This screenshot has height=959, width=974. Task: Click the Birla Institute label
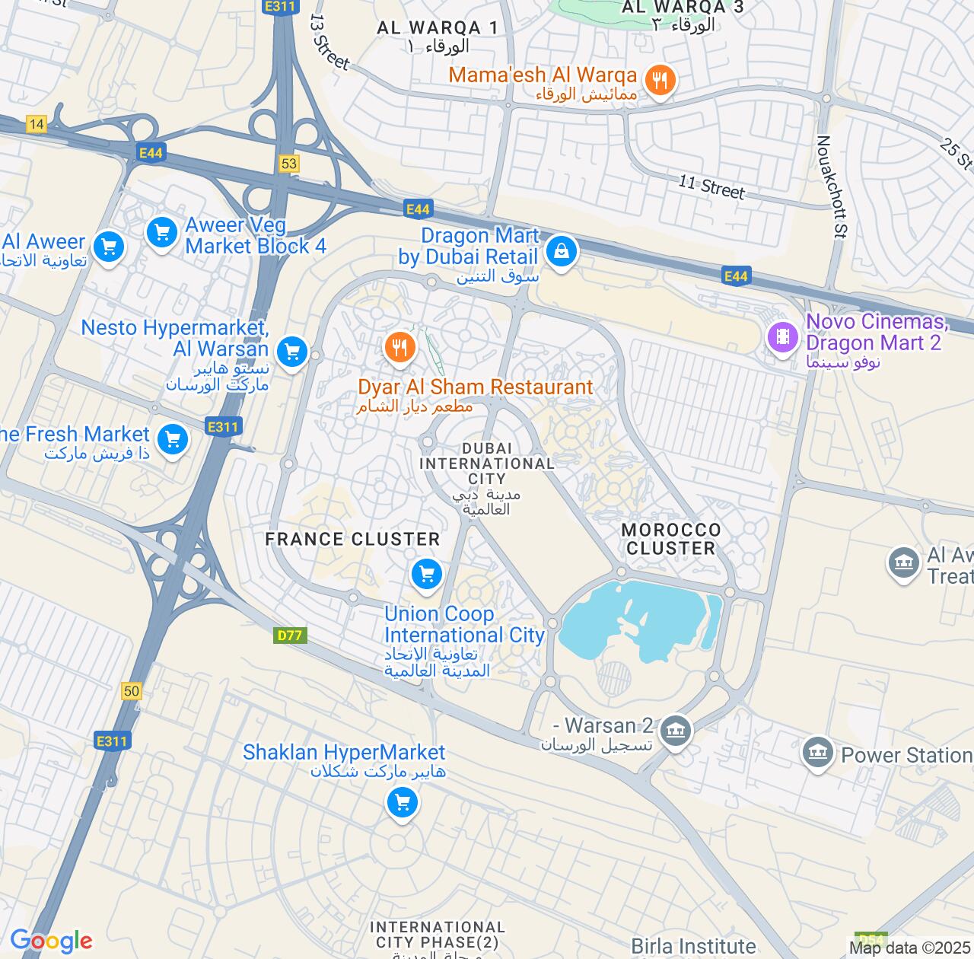(x=694, y=947)
